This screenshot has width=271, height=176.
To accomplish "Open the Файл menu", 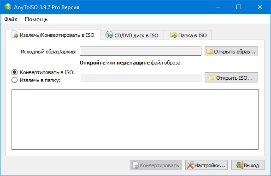I will click(x=11, y=19).
